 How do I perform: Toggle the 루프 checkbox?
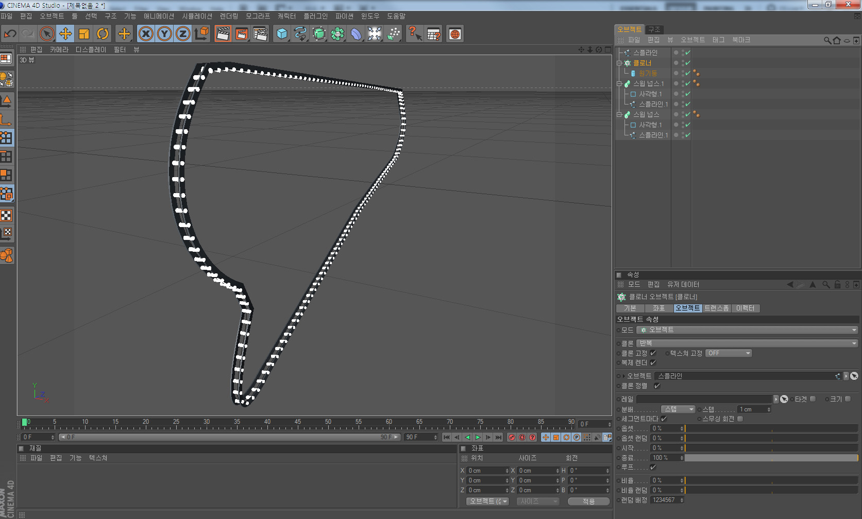pos(653,467)
